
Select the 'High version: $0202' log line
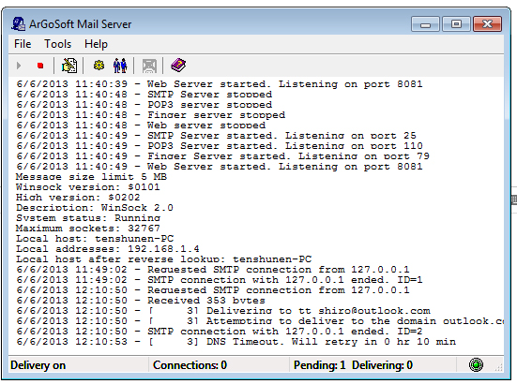78,198
